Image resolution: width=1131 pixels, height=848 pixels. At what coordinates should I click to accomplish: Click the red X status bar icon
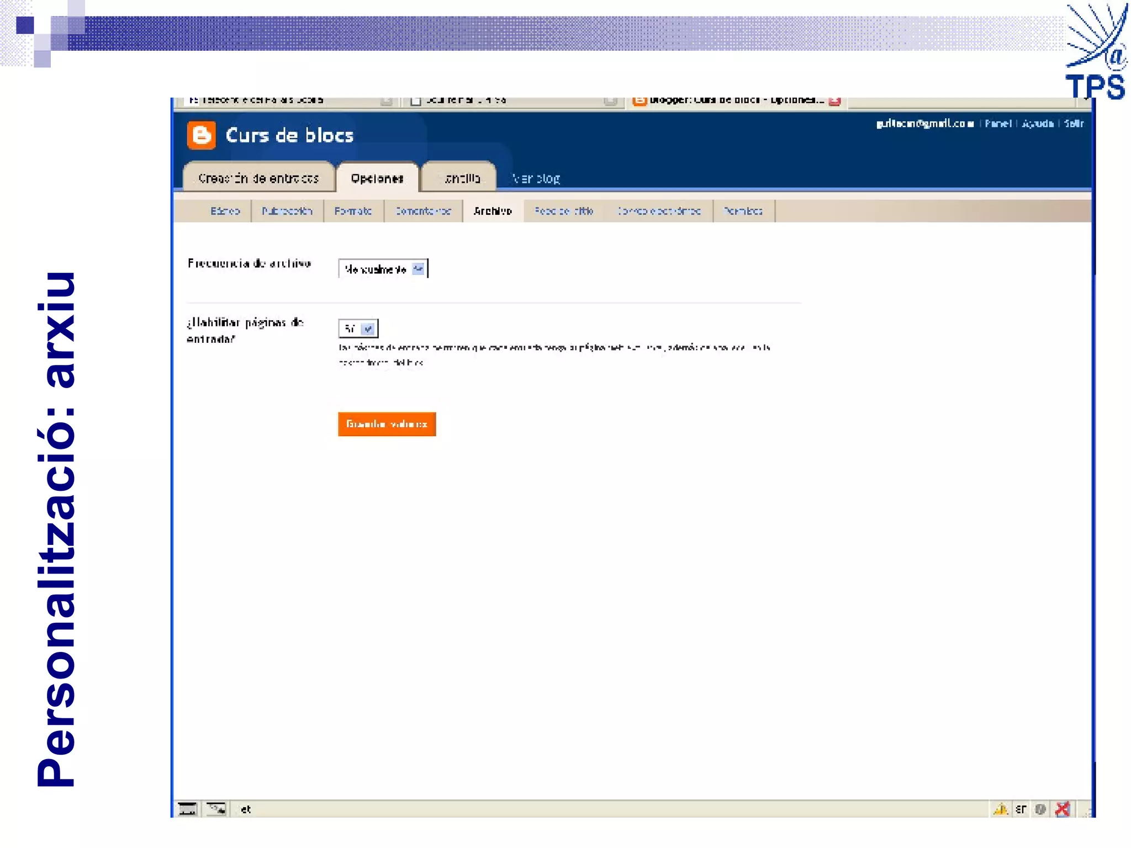click(1062, 809)
